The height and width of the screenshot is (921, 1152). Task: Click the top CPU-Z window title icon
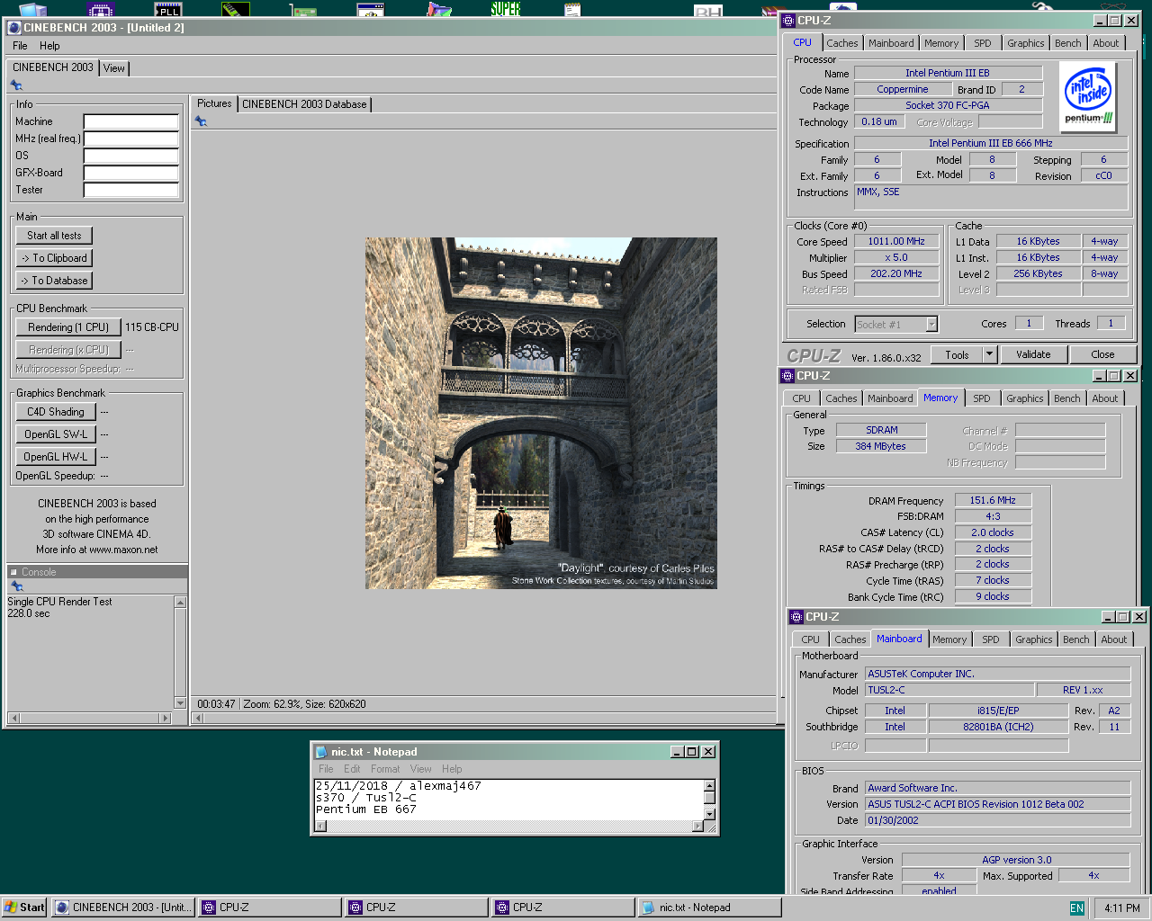click(x=788, y=20)
